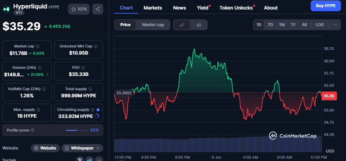
Task: Expand Volume (24h) details chevron
Action: pos(47,75)
